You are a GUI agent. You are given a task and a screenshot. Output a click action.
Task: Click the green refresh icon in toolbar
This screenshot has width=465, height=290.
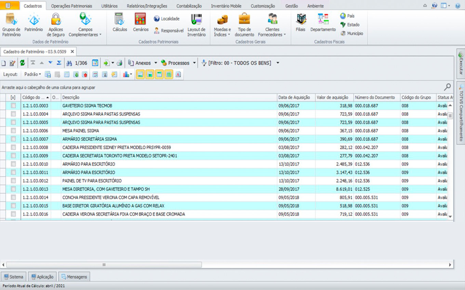coord(22,63)
